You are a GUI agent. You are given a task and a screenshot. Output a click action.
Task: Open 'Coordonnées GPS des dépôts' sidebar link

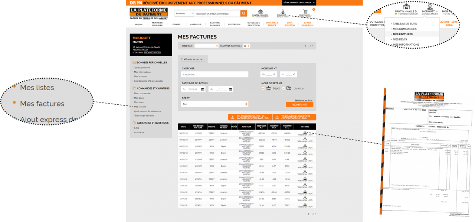(148, 81)
